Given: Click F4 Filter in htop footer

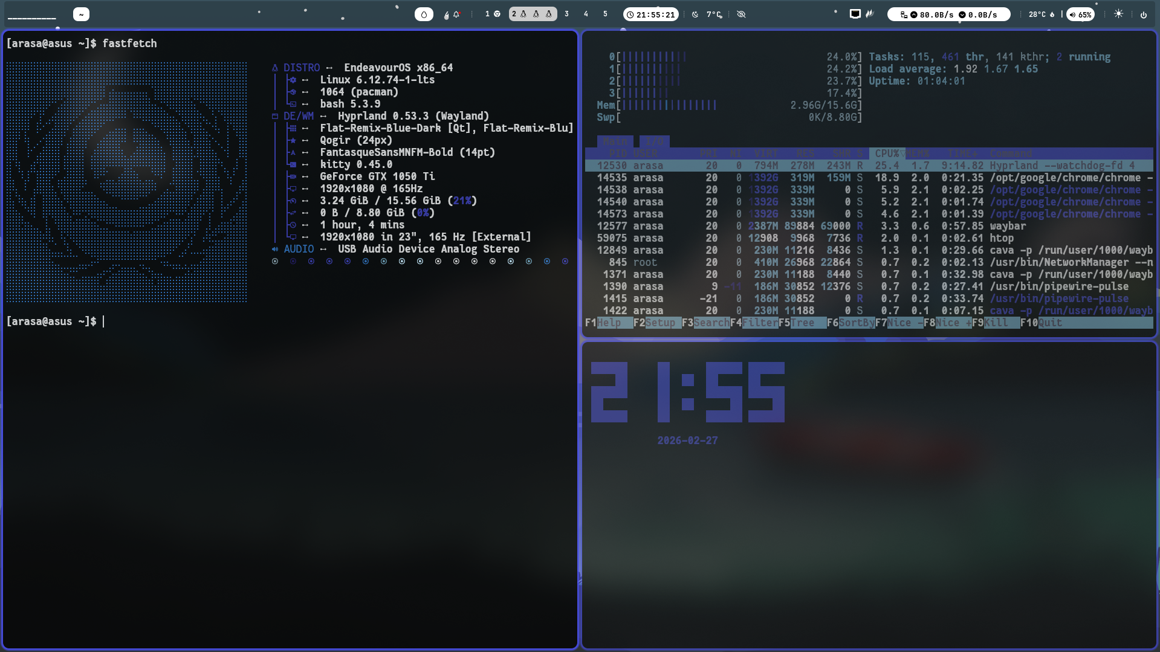Looking at the screenshot, I should pyautogui.click(x=754, y=323).
